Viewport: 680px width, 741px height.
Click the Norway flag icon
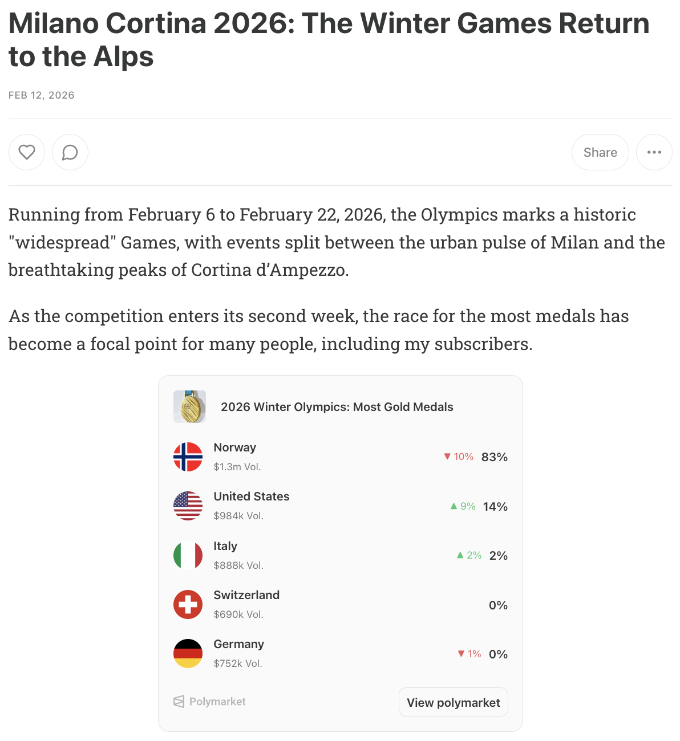click(x=188, y=457)
